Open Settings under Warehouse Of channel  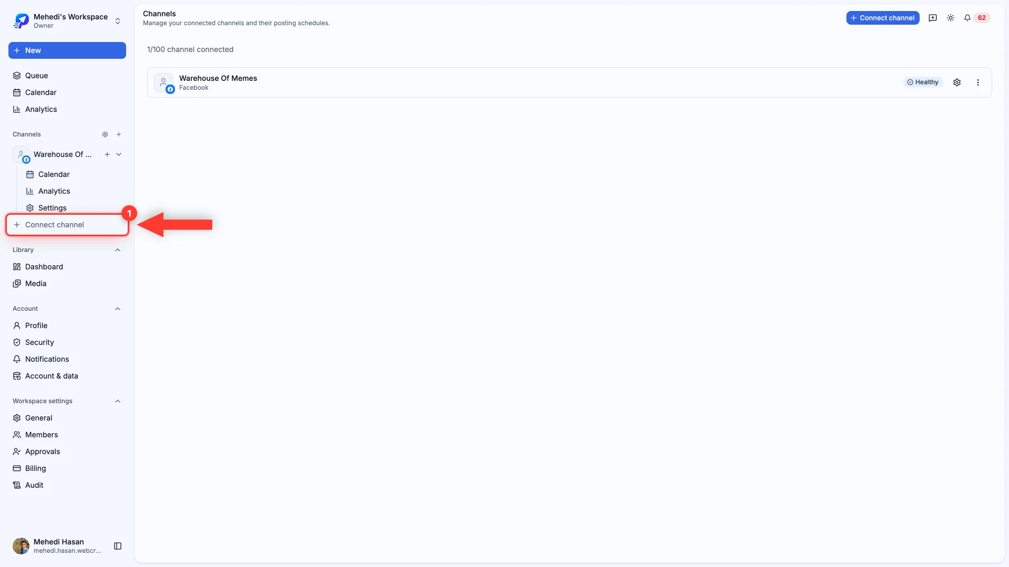pos(74,208)
